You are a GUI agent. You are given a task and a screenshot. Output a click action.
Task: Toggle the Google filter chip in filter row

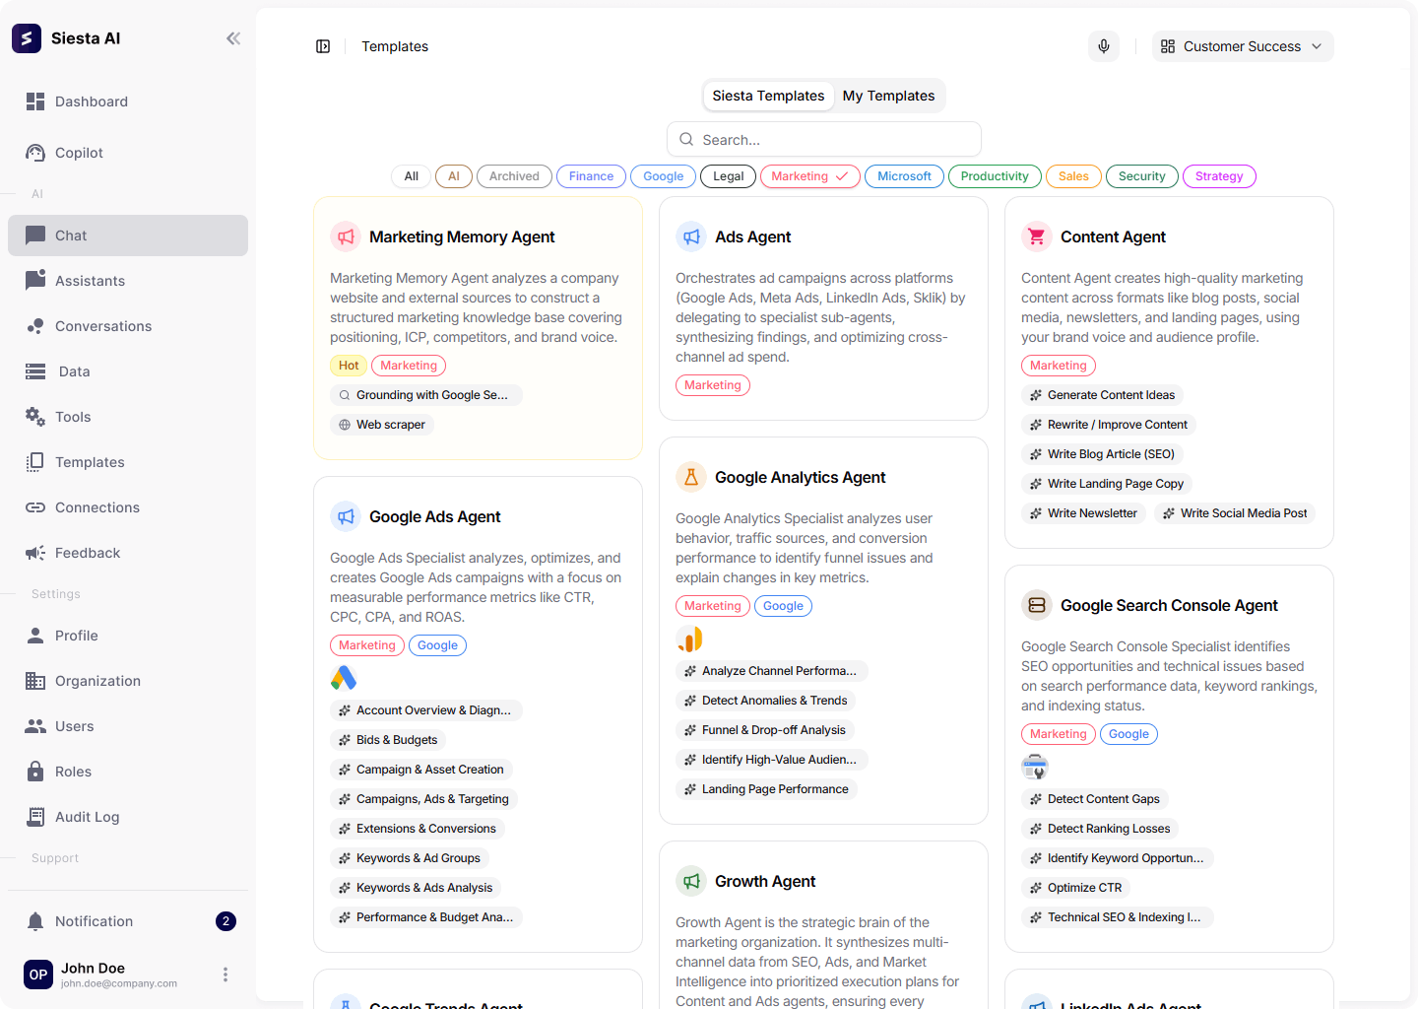(x=663, y=176)
